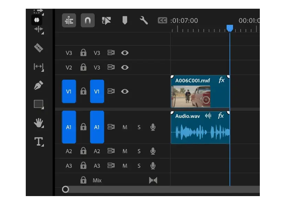Select the Razor tool
The width and height of the screenshot is (295, 210).
click(39, 48)
